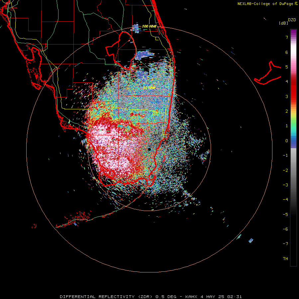This screenshot has width=299, height=299.
Task: Click the -6 value on the color scale
Action: coord(285,229)
